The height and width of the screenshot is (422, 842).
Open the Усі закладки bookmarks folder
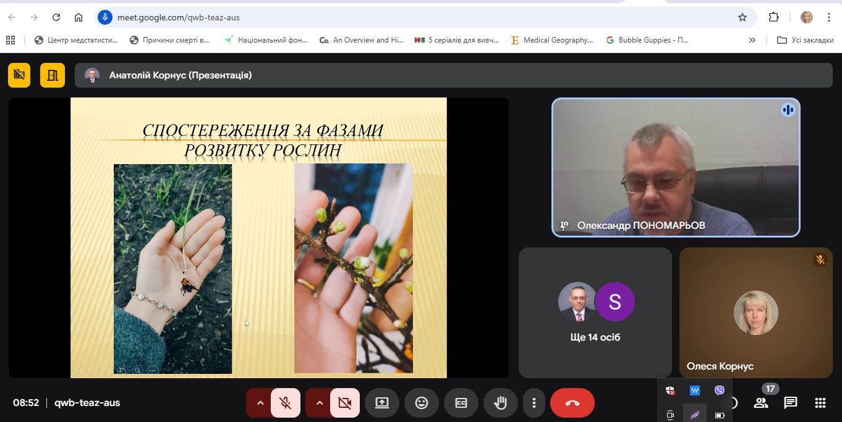coord(806,40)
